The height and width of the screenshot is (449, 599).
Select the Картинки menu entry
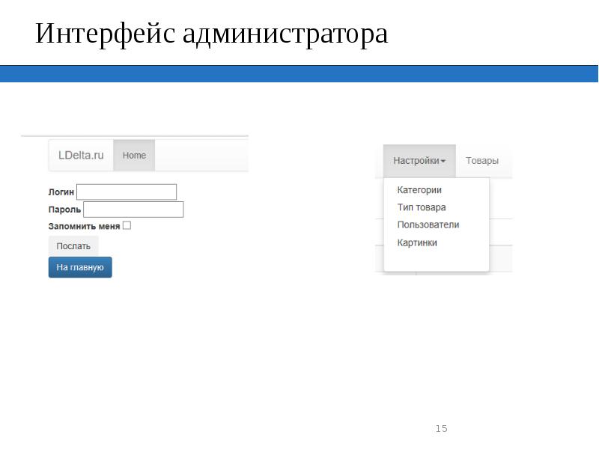click(x=417, y=242)
